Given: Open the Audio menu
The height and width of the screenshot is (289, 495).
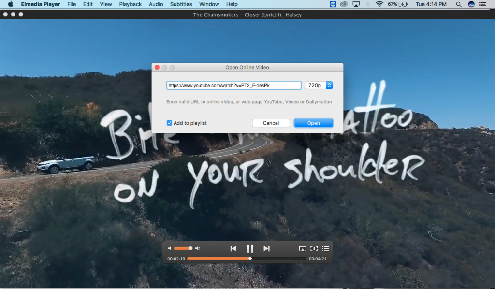Looking at the screenshot, I should pos(156,4).
